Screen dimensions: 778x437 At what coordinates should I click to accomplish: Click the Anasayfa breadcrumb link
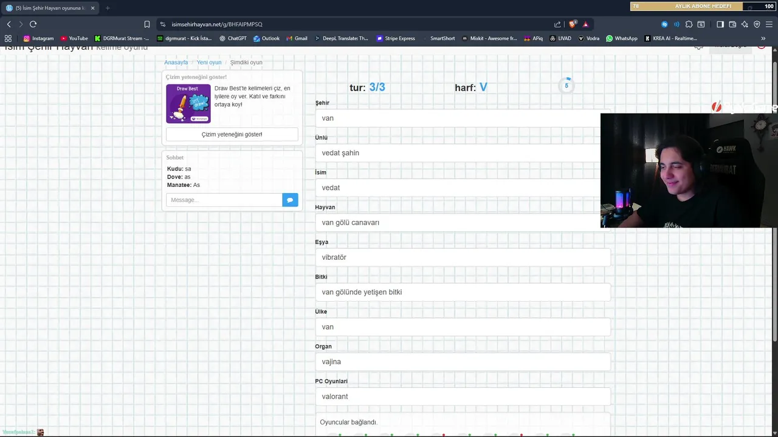[x=176, y=63]
